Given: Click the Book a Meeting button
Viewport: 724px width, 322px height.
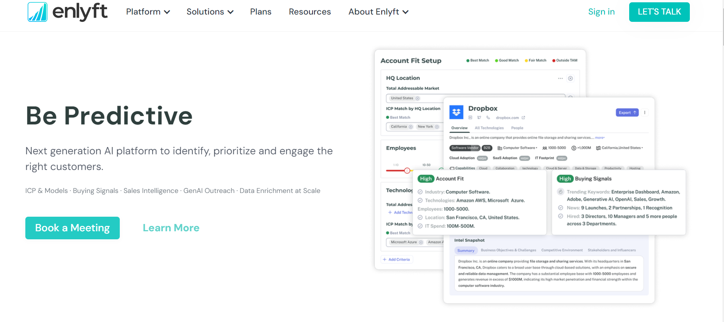Looking at the screenshot, I should point(73,228).
